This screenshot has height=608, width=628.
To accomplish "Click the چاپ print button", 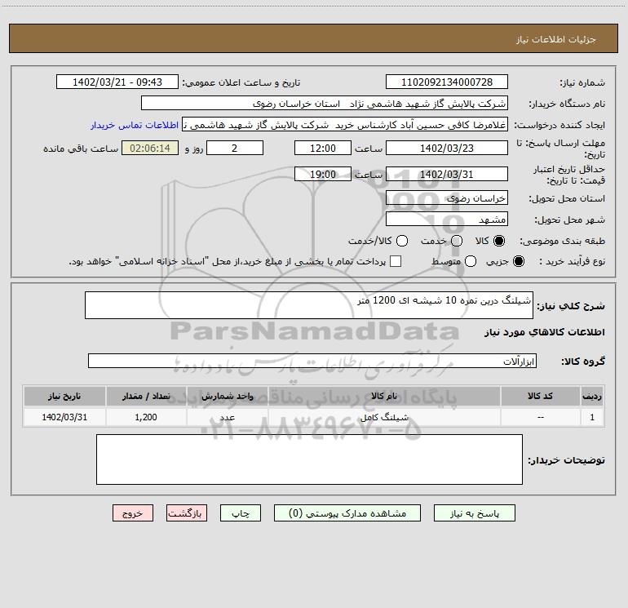I will point(241,513).
